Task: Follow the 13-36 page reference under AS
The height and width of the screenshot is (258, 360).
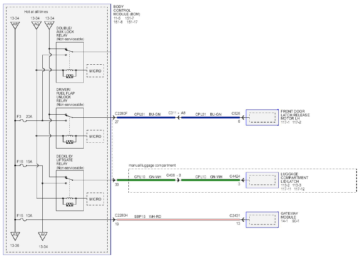Action: point(15,246)
